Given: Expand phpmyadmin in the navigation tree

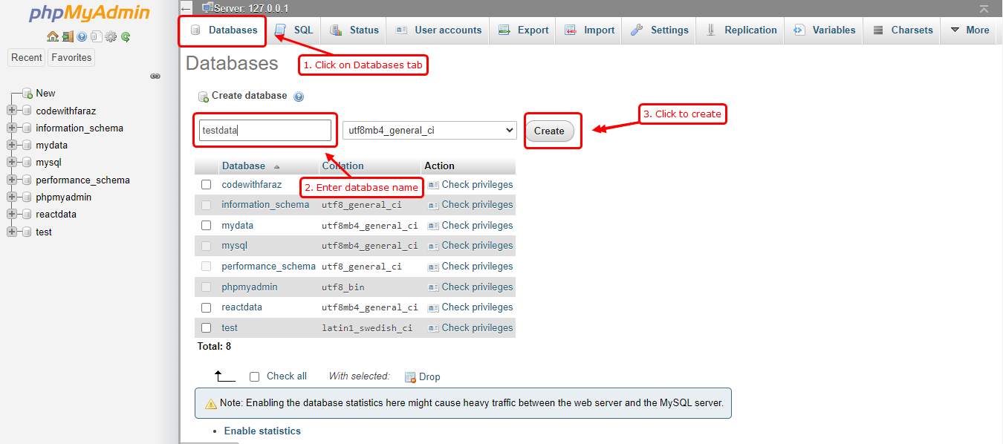Looking at the screenshot, I should (x=11, y=197).
